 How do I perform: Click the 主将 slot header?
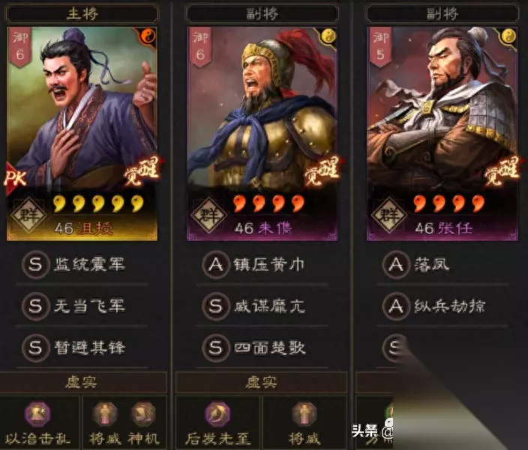tap(82, 13)
